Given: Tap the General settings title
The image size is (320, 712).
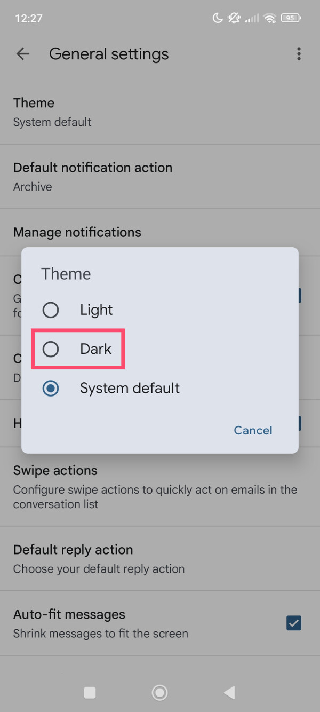Looking at the screenshot, I should (x=109, y=53).
